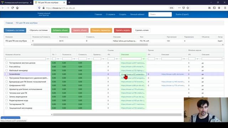Switch to the Универсальный конструктор browser tab
The width and height of the screenshot is (228, 128).
coord(16,2)
